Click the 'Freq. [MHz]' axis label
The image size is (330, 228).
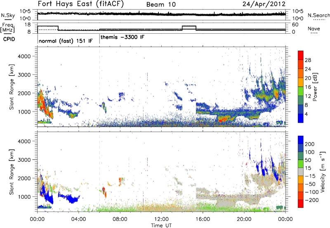tap(7, 28)
